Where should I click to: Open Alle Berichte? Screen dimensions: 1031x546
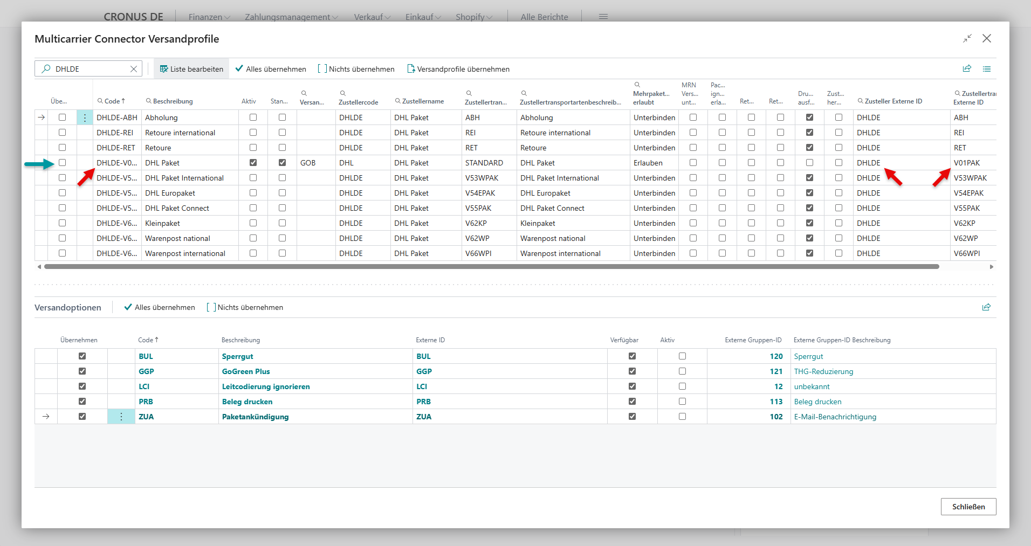pos(544,17)
